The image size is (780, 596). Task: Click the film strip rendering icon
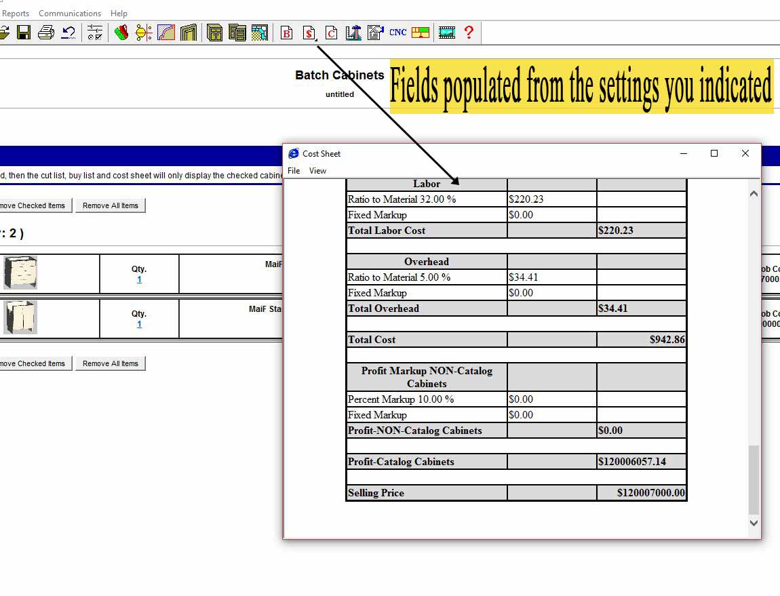(446, 33)
